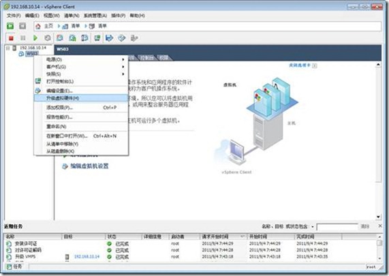Screen dimensions: 389x276
Task: Click the Recent Tasks list scrollbar down arrow
Action: (x=379, y=258)
